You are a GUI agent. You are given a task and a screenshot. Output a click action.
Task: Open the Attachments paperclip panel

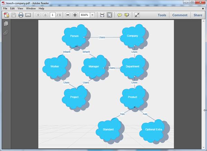pyautogui.click(x=6, y=33)
